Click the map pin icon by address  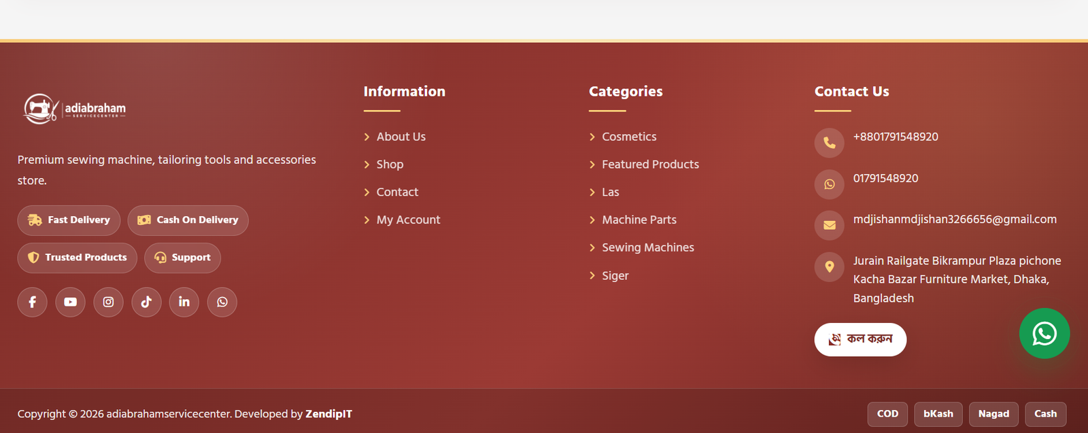coord(829,267)
